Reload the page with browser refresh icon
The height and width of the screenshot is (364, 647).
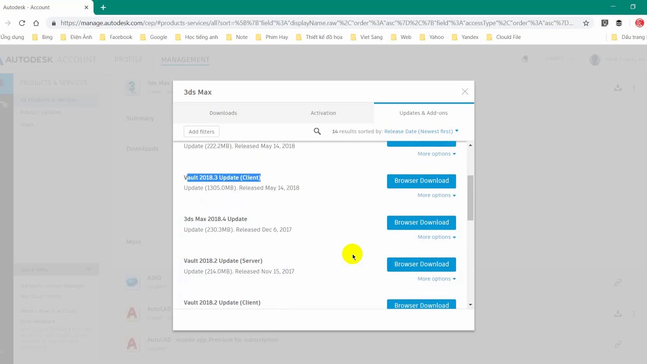22,23
